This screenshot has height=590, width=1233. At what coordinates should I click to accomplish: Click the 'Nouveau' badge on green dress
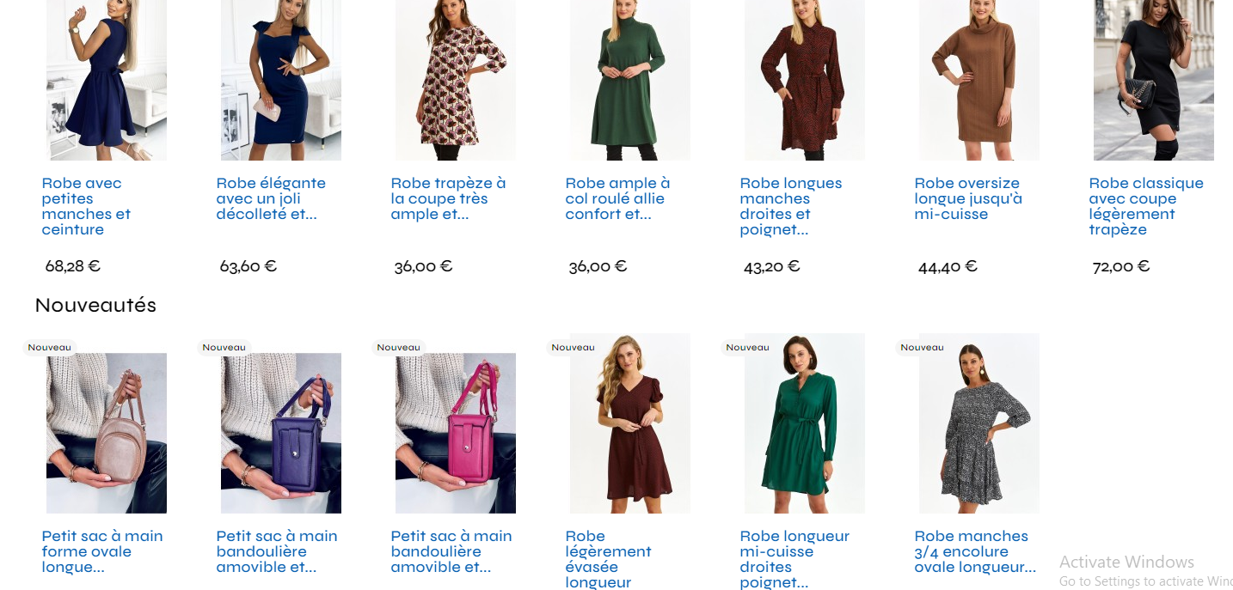[x=747, y=348]
